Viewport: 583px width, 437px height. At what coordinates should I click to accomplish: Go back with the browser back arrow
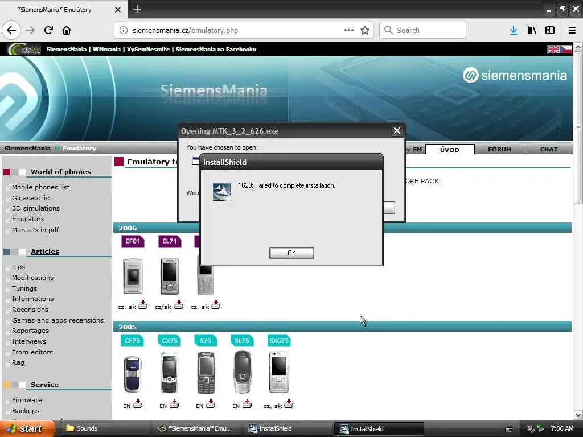[11, 30]
